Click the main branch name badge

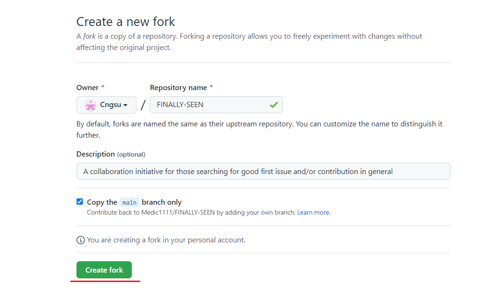129,202
